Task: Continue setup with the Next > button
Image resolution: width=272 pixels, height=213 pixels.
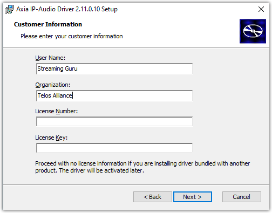Action: click(193, 197)
